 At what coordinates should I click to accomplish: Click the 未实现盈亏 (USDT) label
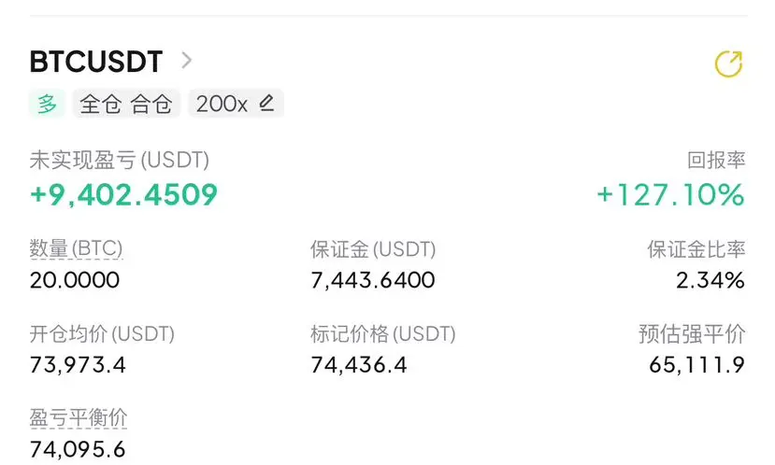pos(120,160)
